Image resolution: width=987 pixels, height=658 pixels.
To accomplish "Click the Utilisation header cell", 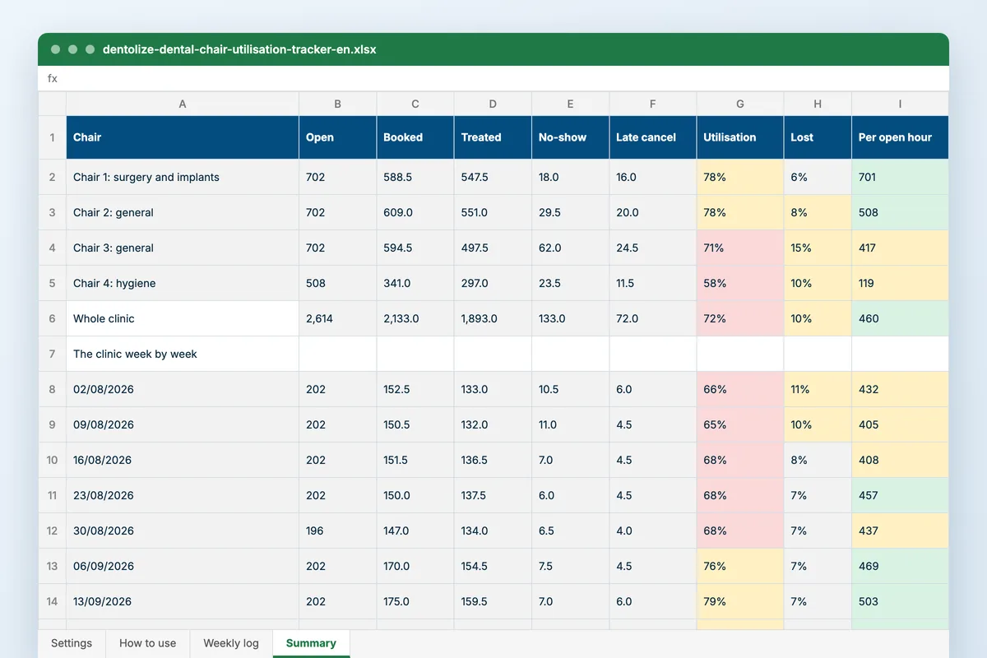I will [x=740, y=137].
